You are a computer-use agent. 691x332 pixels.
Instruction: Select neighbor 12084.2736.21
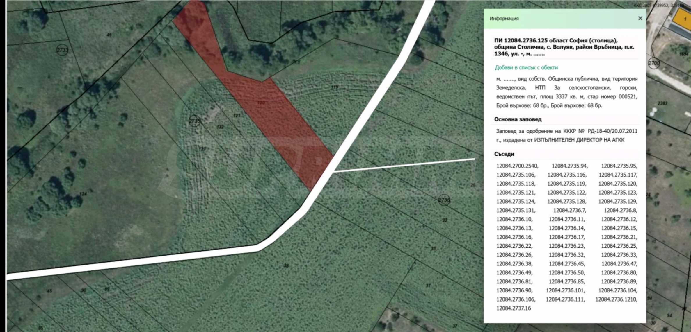point(619,237)
